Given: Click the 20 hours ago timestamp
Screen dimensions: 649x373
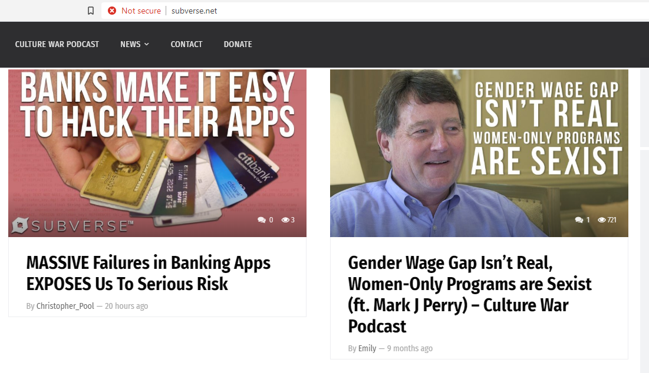Looking at the screenshot, I should coord(126,306).
